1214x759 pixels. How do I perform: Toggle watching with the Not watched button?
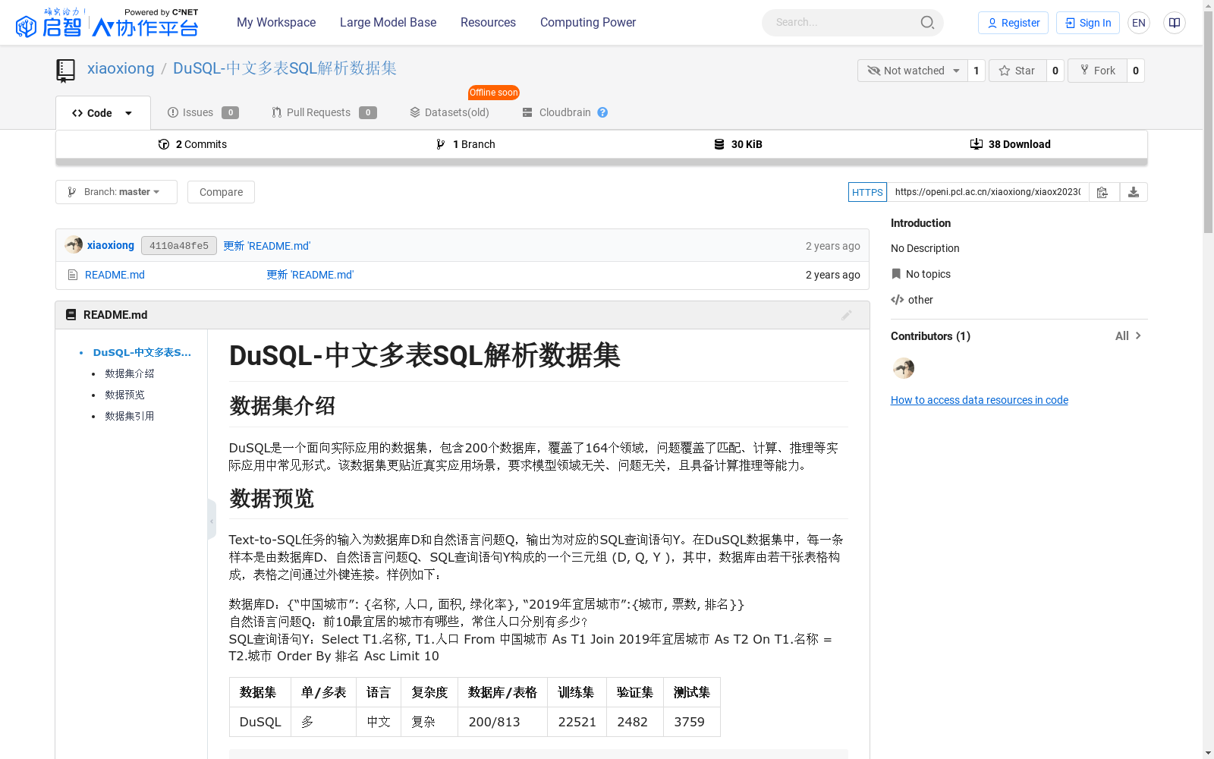coord(912,70)
